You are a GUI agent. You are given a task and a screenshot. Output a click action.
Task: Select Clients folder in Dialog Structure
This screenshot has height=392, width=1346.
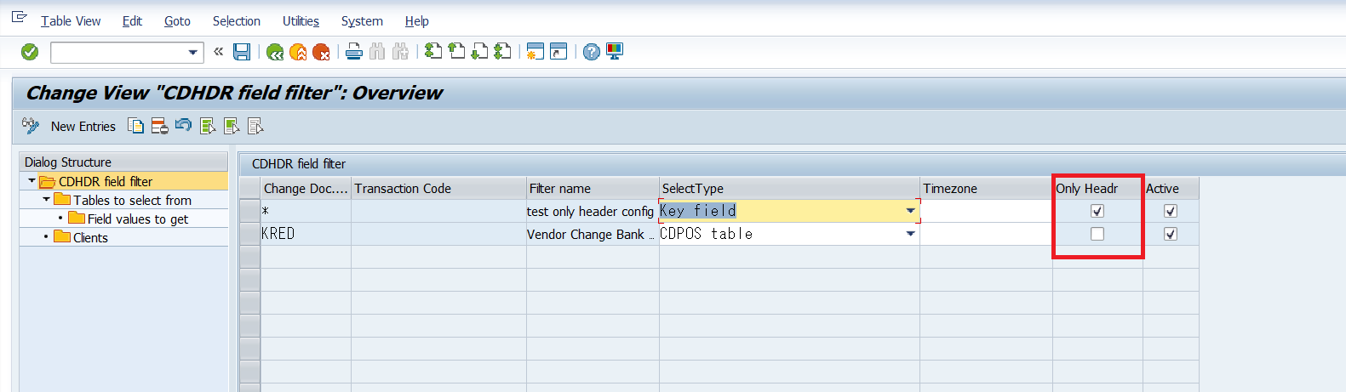89,238
